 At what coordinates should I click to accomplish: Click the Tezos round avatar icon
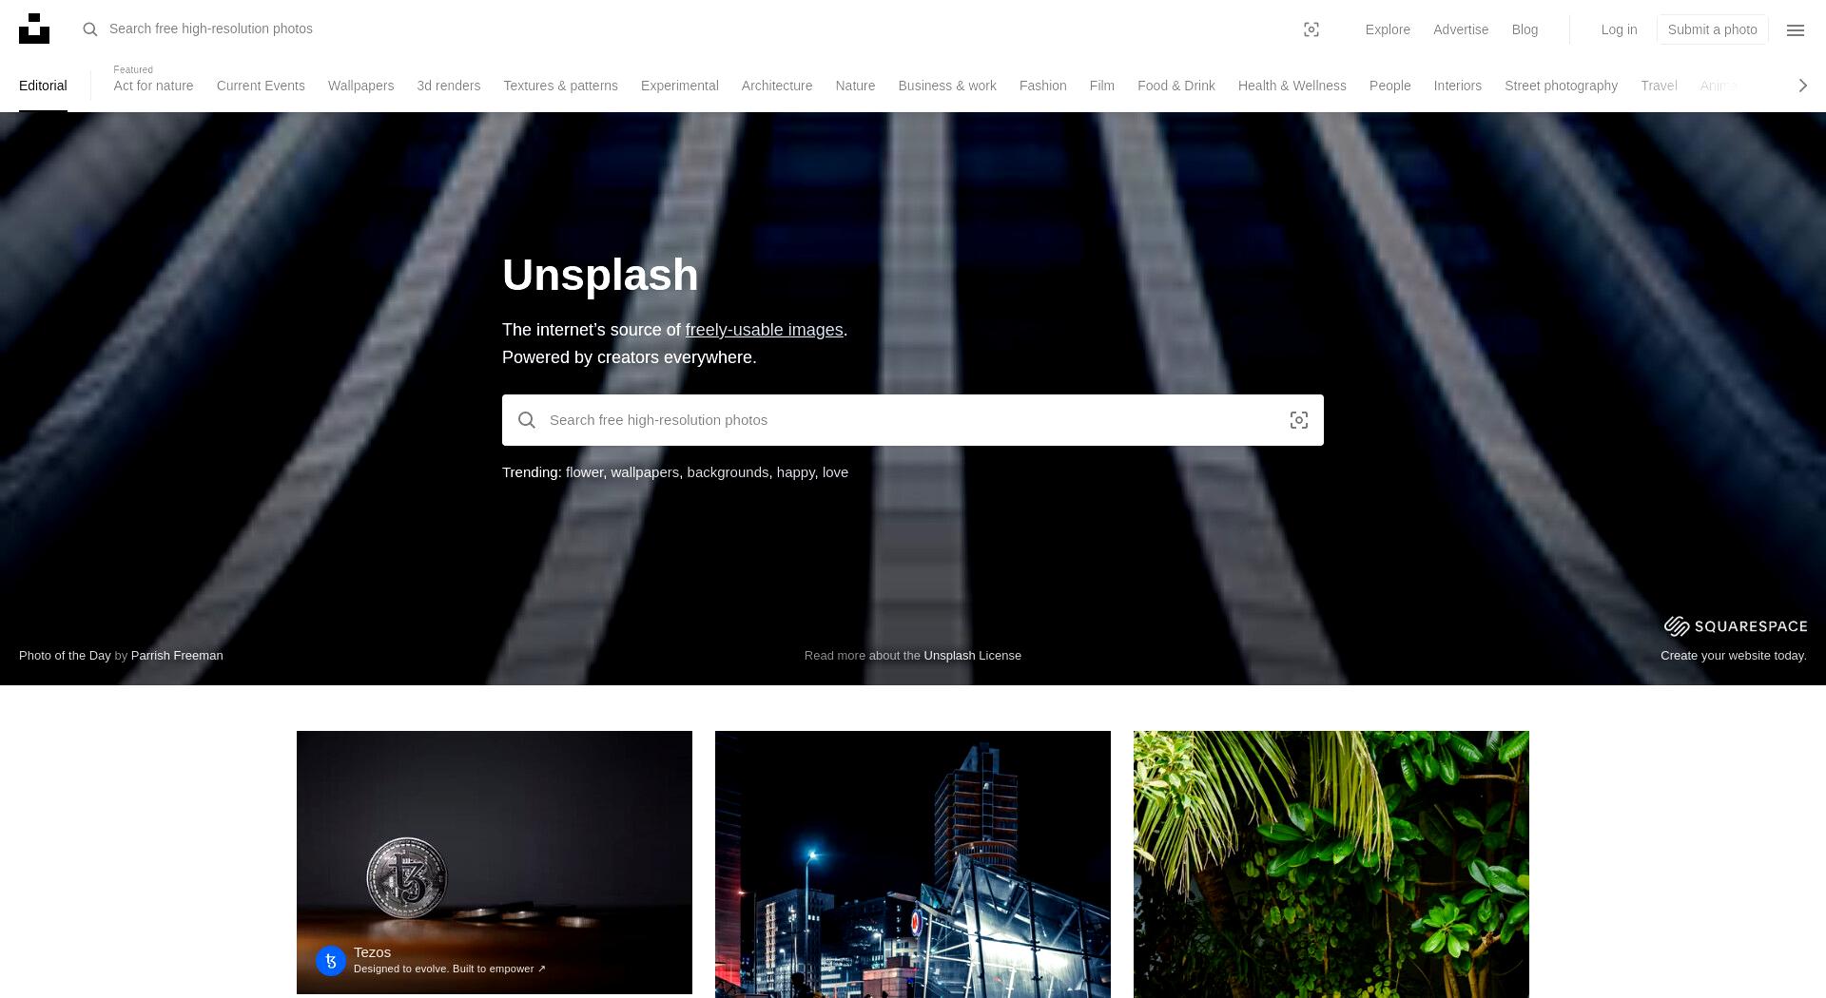(331, 961)
